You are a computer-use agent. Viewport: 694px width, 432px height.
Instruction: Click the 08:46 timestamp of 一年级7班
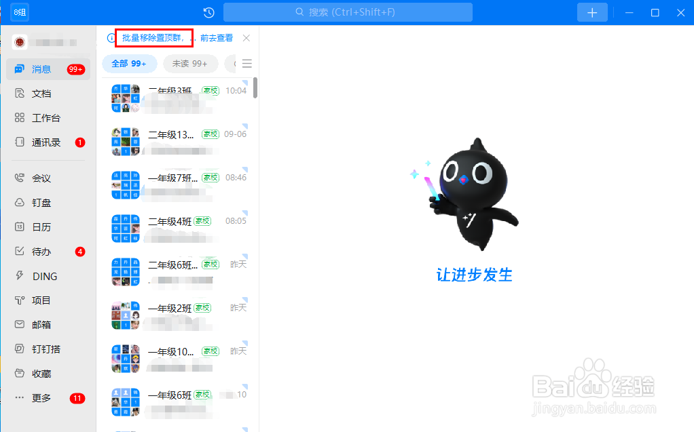tap(236, 177)
